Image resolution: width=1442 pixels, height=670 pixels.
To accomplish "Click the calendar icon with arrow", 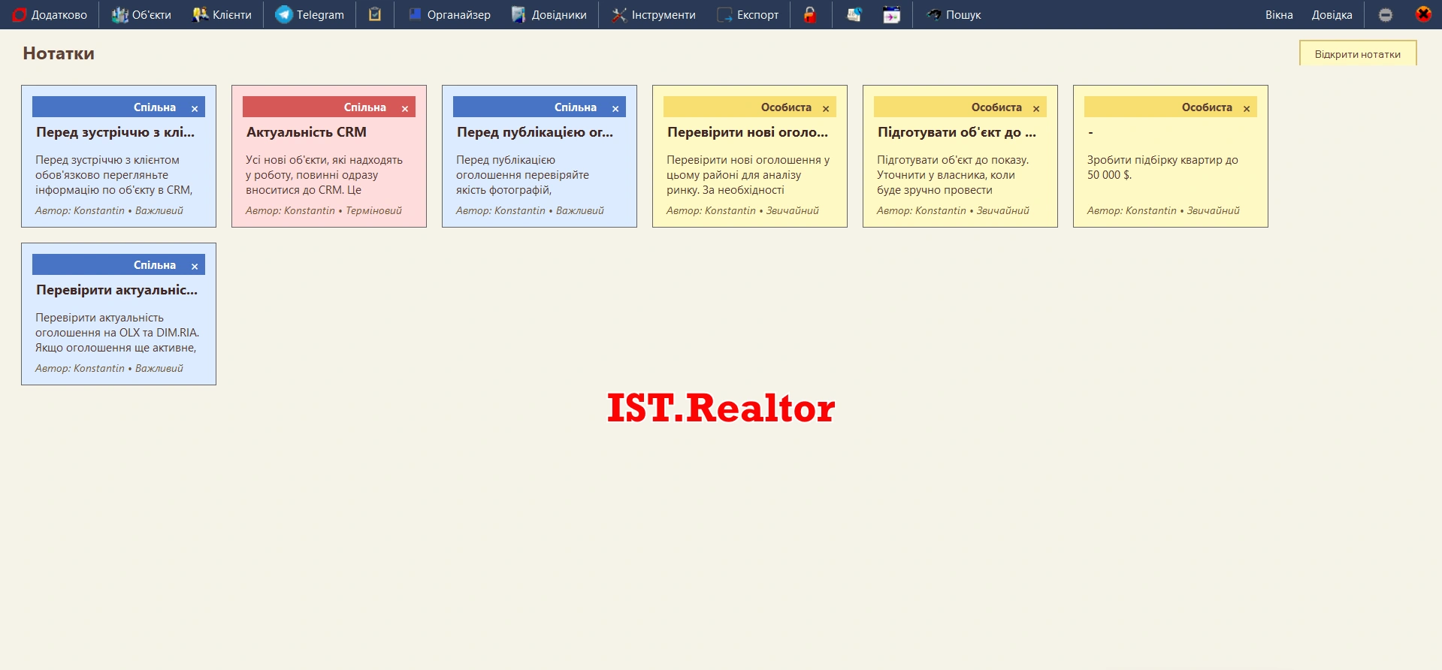I will point(891,14).
